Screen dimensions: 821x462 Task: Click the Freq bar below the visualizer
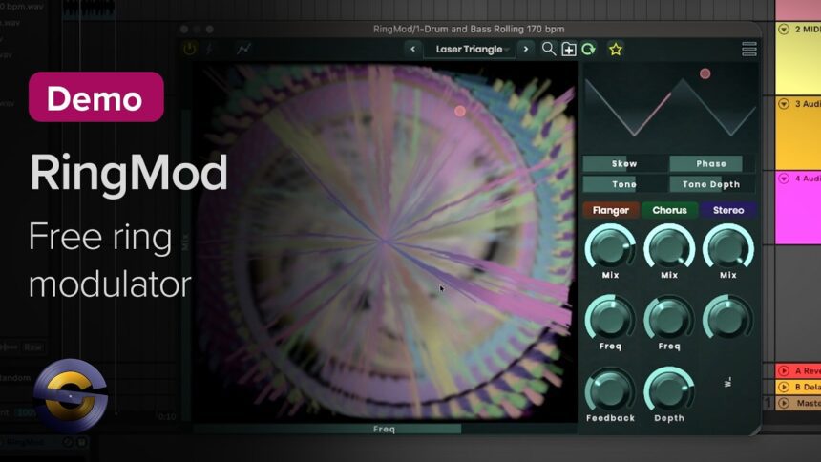(384, 429)
